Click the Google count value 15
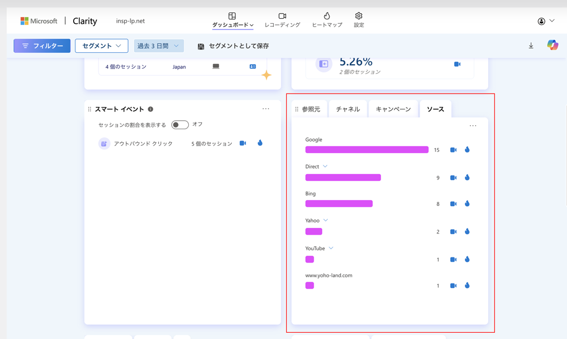This screenshot has width=567, height=339. pyautogui.click(x=437, y=150)
